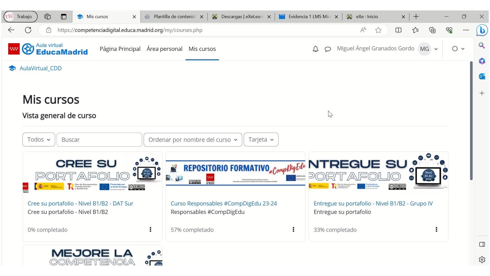Open user menu arrow next to MG avatar
Viewport: 490px width, 276px height.
click(x=436, y=49)
